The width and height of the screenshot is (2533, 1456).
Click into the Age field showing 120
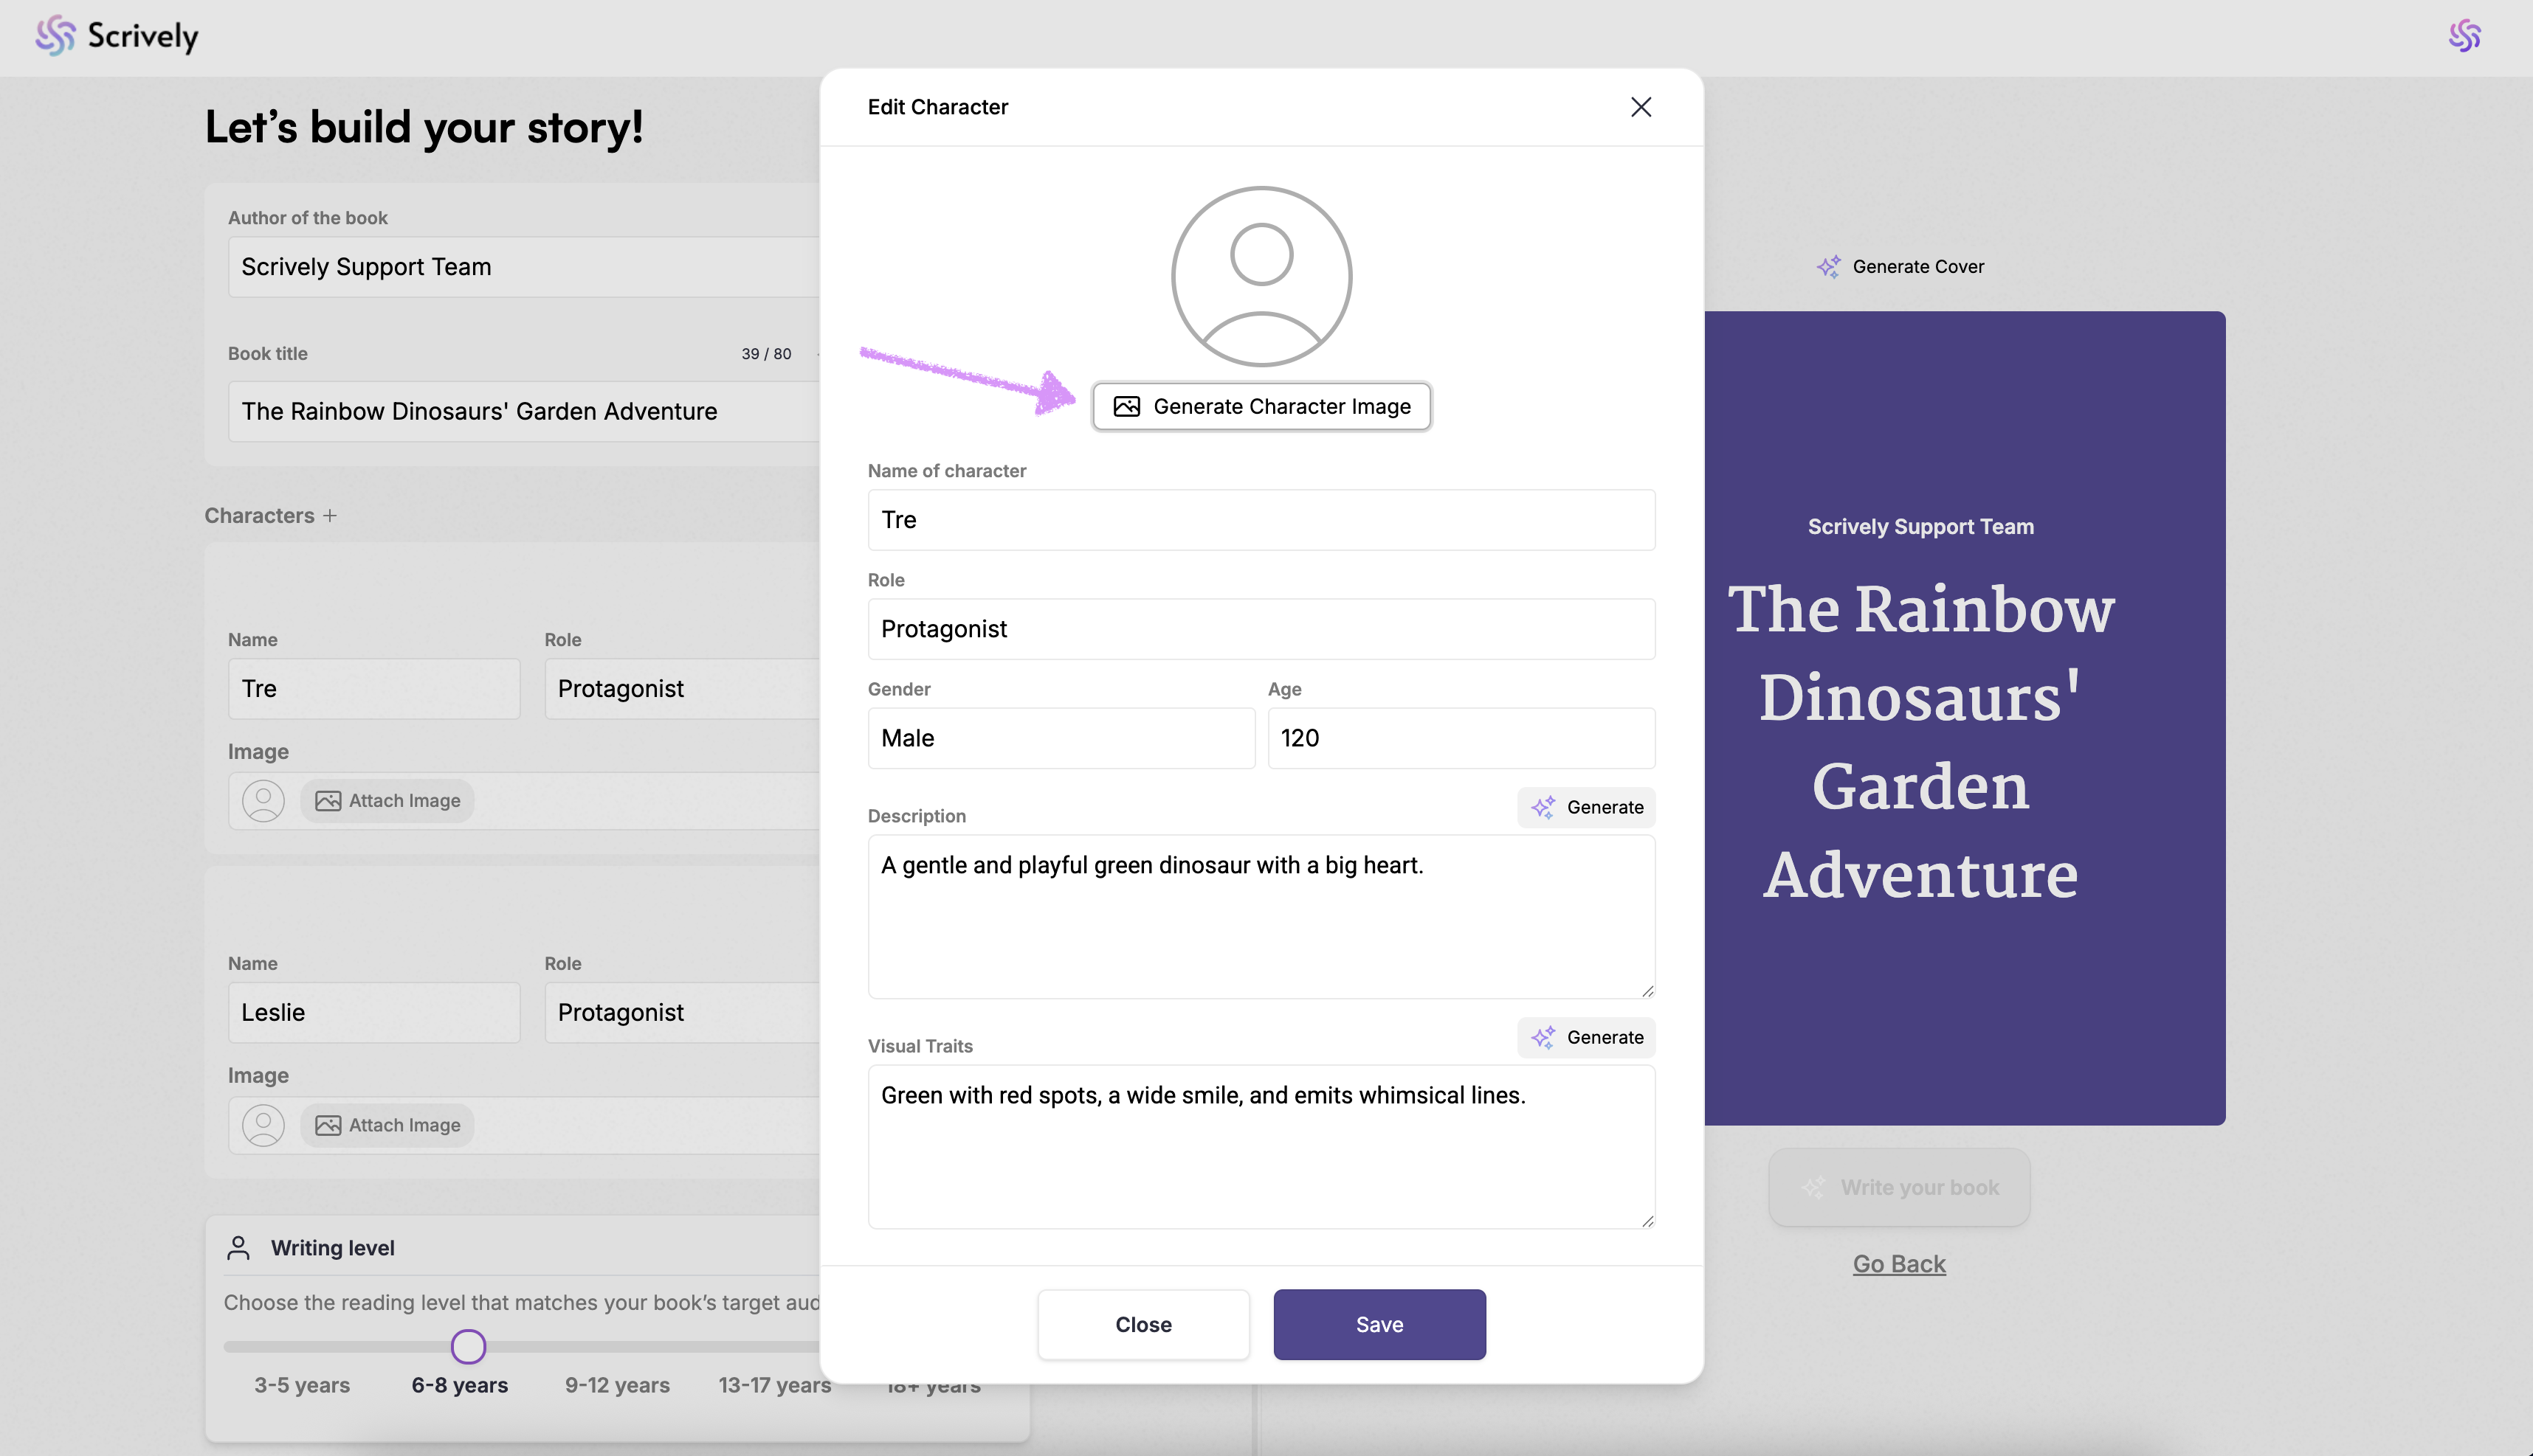pyautogui.click(x=1461, y=738)
